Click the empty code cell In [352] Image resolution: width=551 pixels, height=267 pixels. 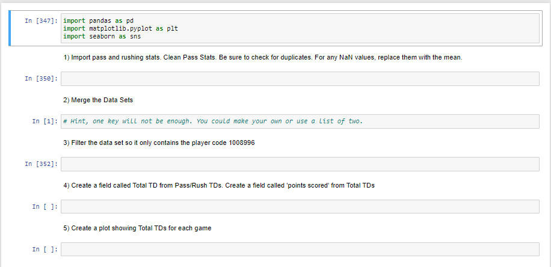tap(300, 164)
